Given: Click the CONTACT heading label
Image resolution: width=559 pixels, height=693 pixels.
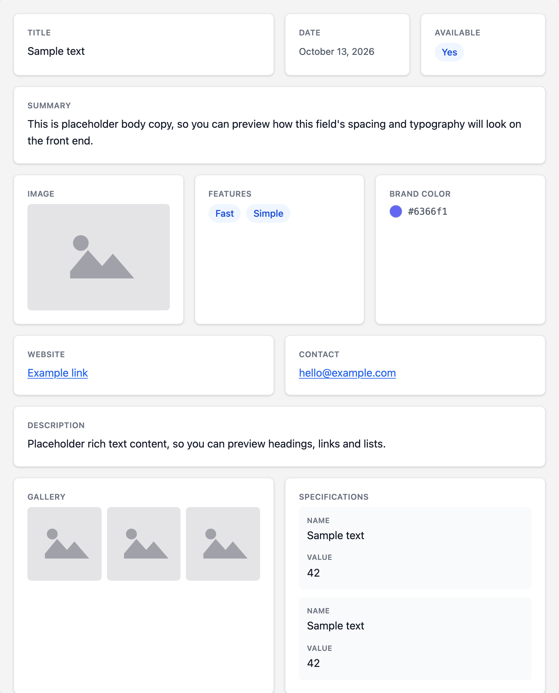Looking at the screenshot, I should click(319, 355).
